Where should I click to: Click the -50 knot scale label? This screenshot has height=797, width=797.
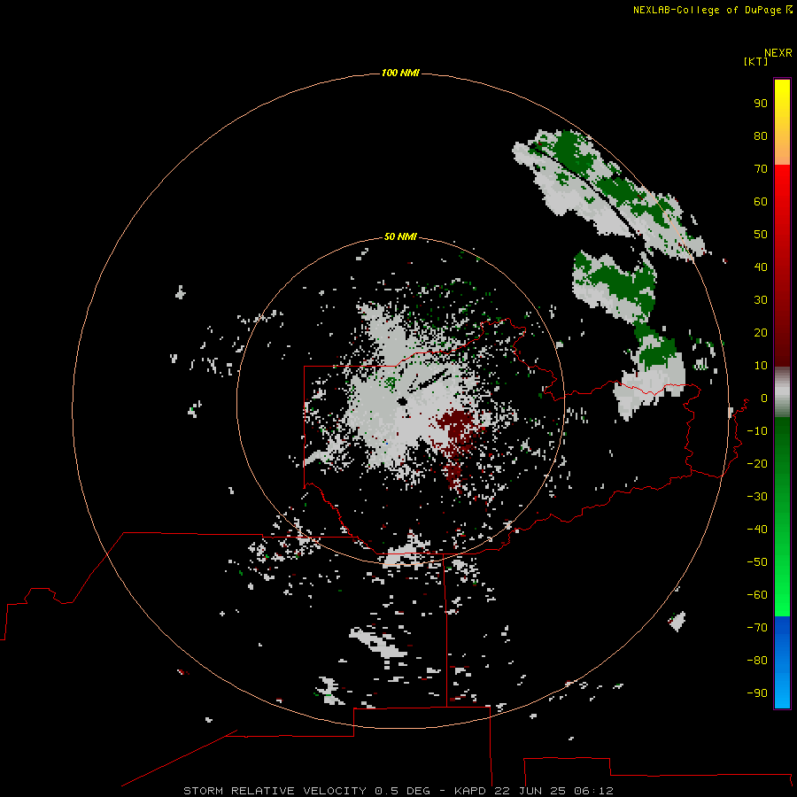pyautogui.click(x=757, y=562)
